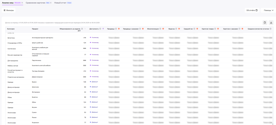Click the info icon near Монополизация
Viewport: 276px width, 125px height.
pyautogui.click(x=160, y=29)
